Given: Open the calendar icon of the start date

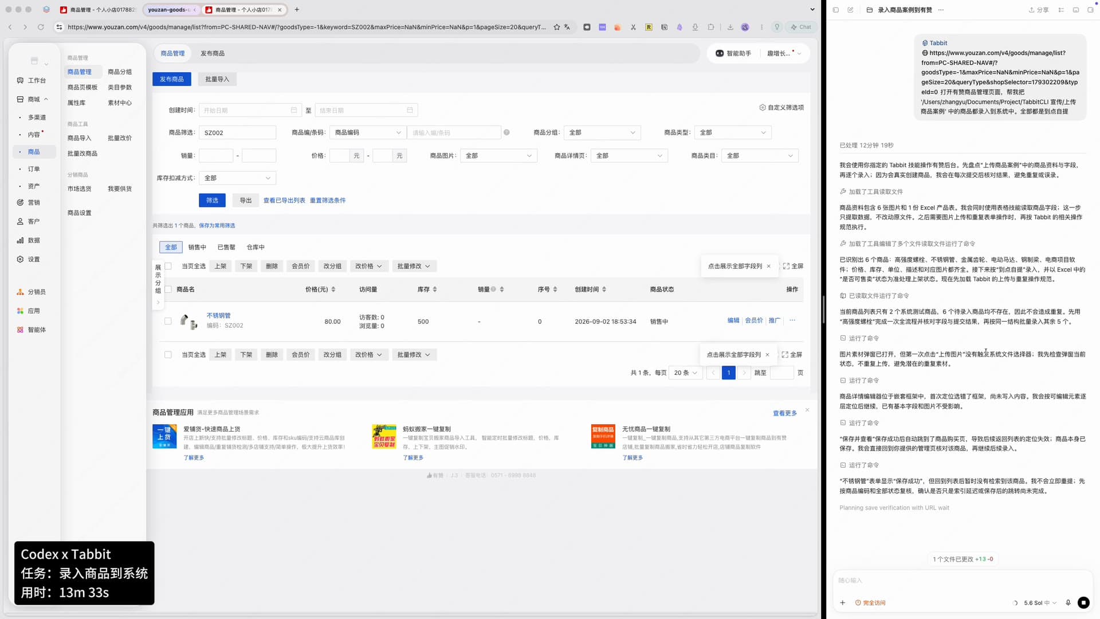Looking at the screenshot, I should (x=294, y=110).
